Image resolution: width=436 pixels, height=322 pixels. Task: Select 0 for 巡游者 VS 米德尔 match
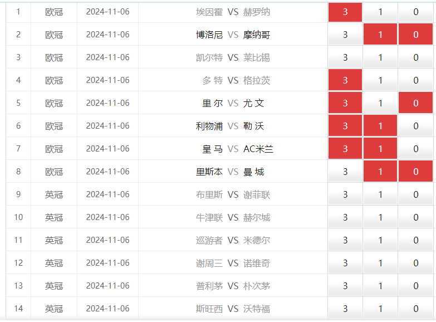click(x=416, y=240)
